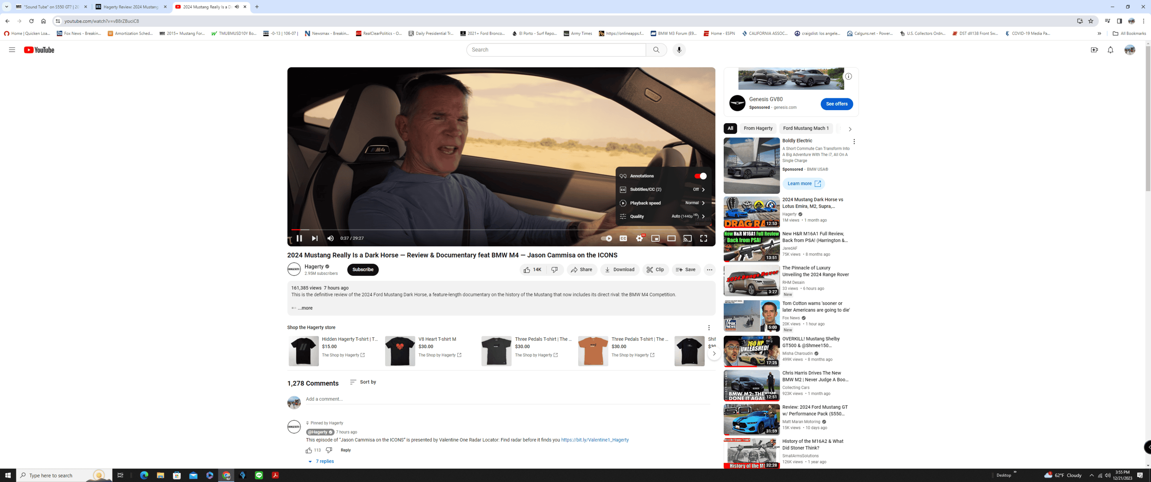Screen dimensions: 1151x482
Task: Open more actions ellipsis below video
Action: (x=709, y=270)
